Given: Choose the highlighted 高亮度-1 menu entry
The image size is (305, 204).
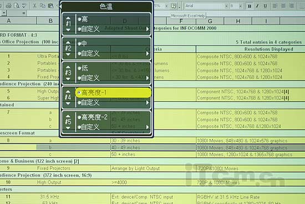Looking at the screenshot, I should pyautogui.click(x=113, y=93).
